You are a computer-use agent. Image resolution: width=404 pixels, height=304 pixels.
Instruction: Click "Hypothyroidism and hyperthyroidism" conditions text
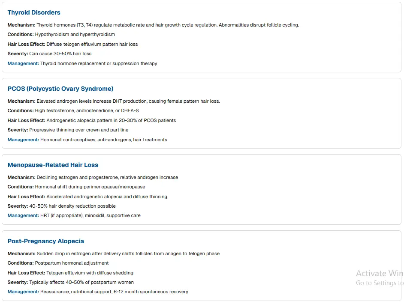(x=75, y=35)
